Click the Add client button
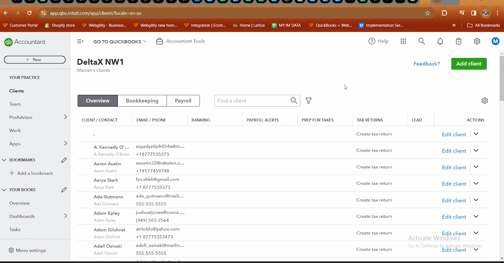The width and height of the screenshot is (504, 263). click(x=469, y=64)
